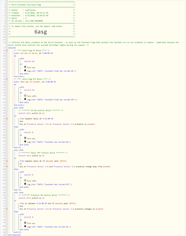Image resolution: width=186 pixels, height=236 pixels.
Task: Click "Switch 8" device on line 62
Action: click(x=28, y=175)
